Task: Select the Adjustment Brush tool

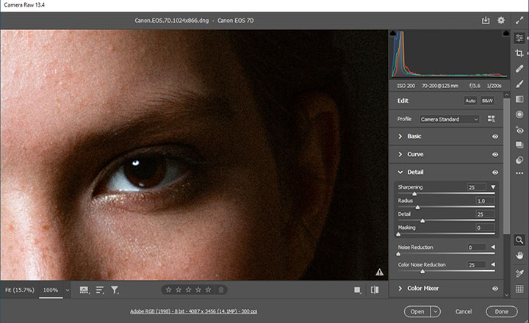Action: pyautogui.click(x=519, y=84)
